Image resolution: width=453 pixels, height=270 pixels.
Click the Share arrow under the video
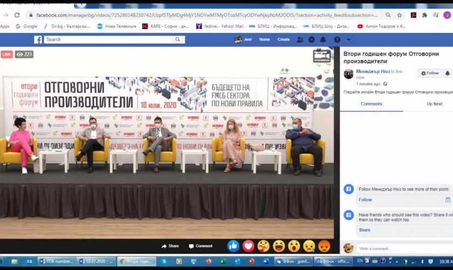pos(170,246)
